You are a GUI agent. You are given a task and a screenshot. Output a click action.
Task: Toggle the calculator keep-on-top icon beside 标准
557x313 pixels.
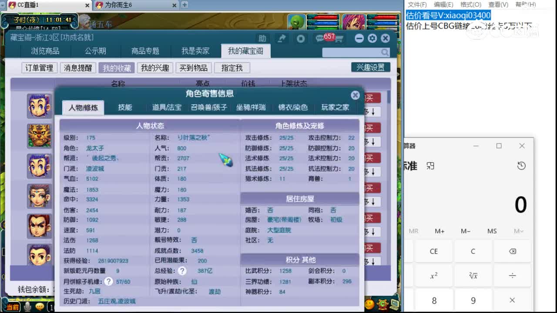[430, 166]
